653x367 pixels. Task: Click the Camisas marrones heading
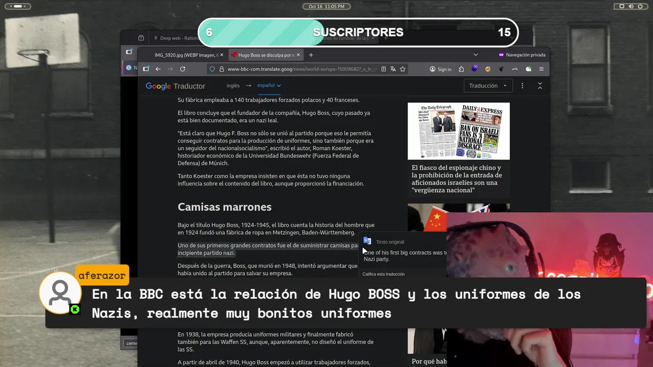(224, 207)
